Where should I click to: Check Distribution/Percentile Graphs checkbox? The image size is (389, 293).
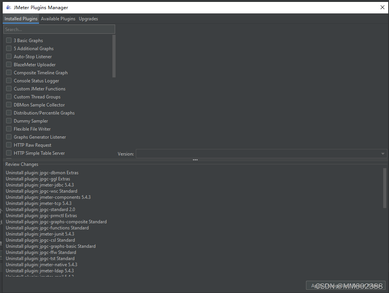[9, 113]
